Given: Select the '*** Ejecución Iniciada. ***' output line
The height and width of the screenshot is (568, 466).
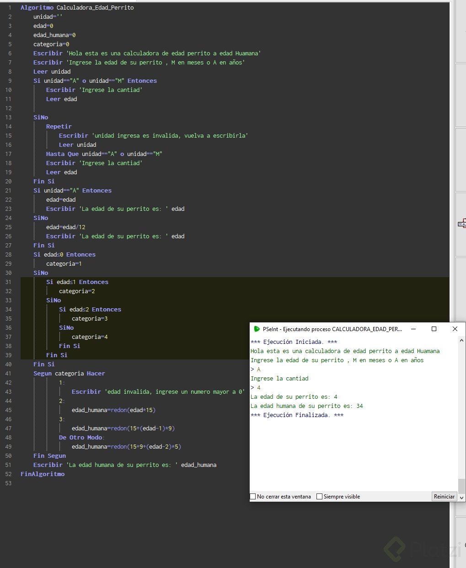Looking at the screenshot, I should point(294,342).
